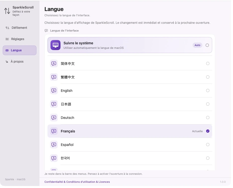This screenshot has width=233, height=188.
Task: Click the Auto badge on system row
Action: point(197,45)
